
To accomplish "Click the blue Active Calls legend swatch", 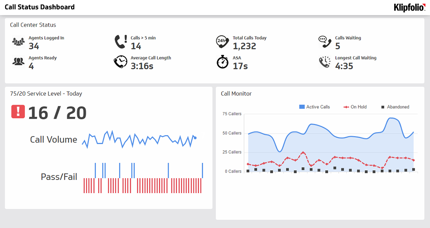I will pos(302,107).
